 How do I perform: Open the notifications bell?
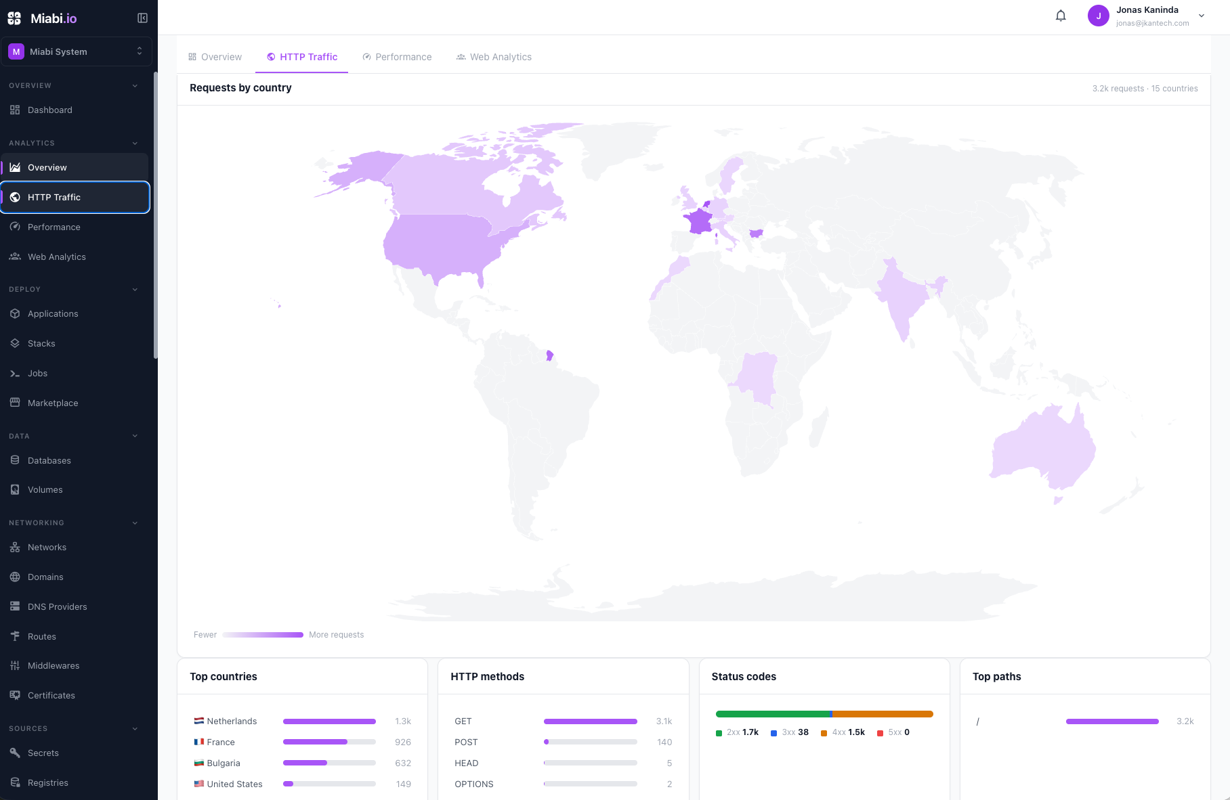[x=1061, y=16]
